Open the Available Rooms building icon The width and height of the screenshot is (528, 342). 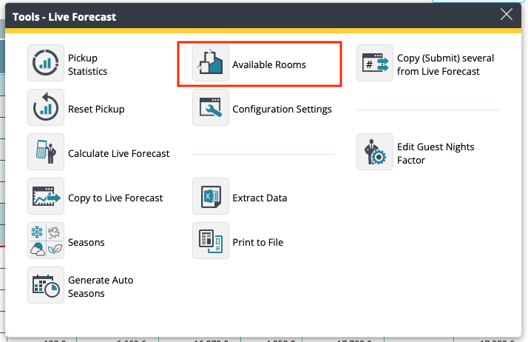[x=211, y=64]
